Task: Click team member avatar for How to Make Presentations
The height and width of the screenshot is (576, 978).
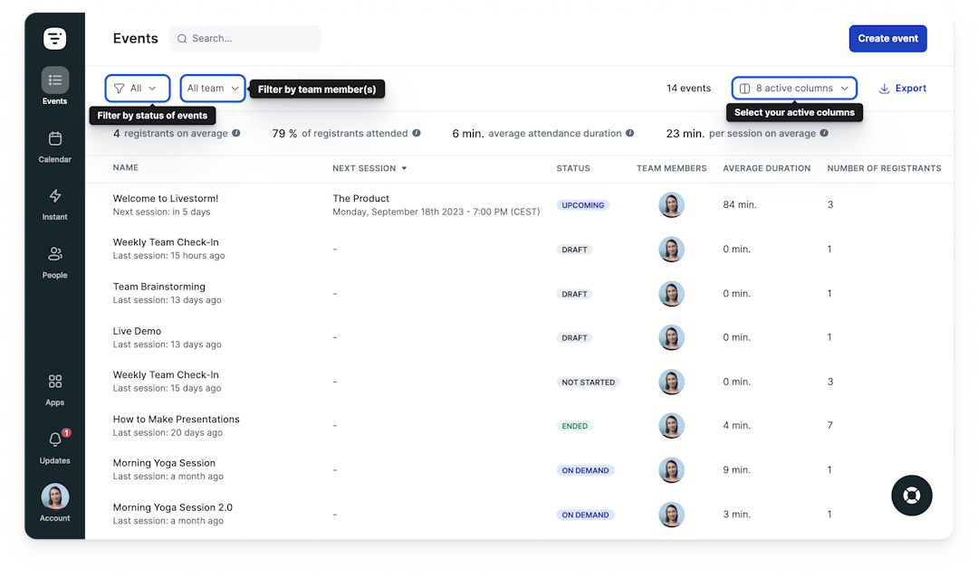Action: (671, 426)
